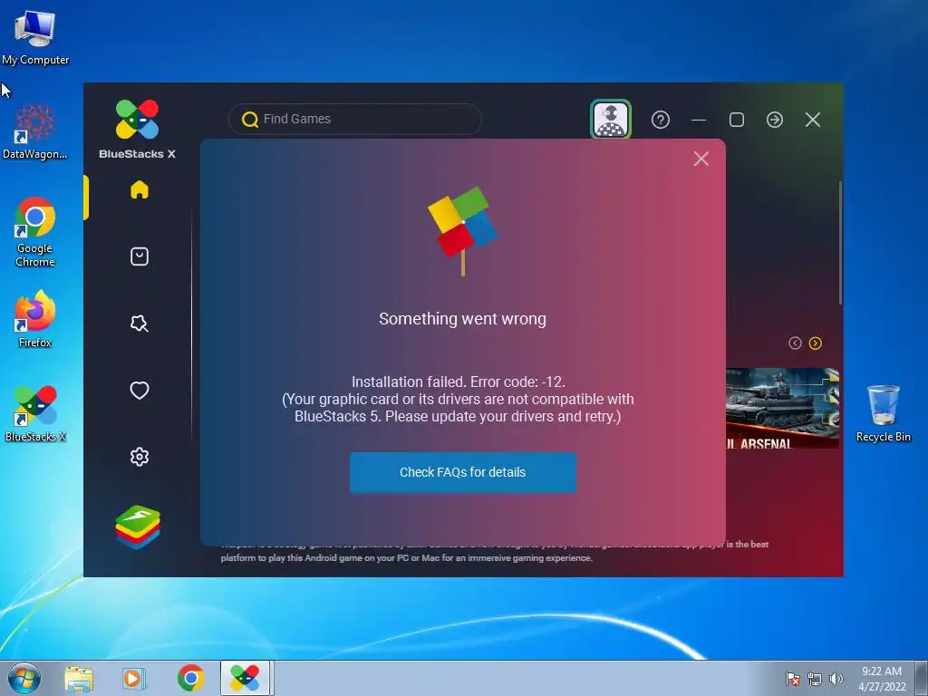This screenshot has height=696, width=928.
Task: Click the Find Games search magnifier
Action: point(250,119)
